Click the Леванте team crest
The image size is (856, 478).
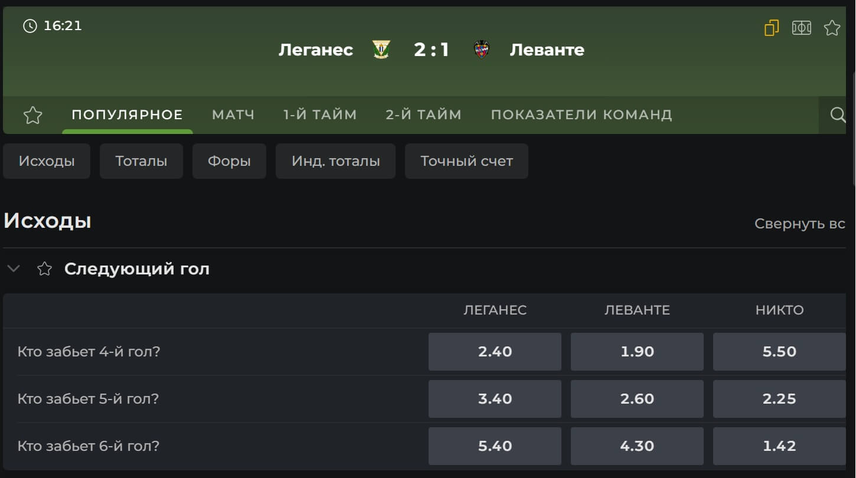(482, 50)
